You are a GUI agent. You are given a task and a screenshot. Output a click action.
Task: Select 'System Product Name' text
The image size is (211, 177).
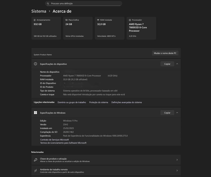coord(43,55)
